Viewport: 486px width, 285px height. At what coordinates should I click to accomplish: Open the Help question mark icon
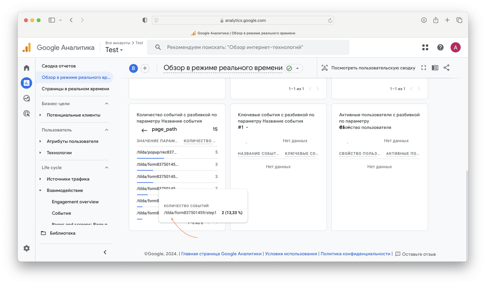click(x=440, y=47)
